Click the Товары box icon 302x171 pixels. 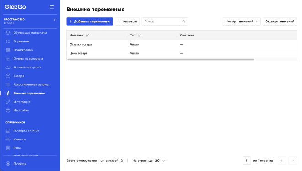tap(8, 76)
